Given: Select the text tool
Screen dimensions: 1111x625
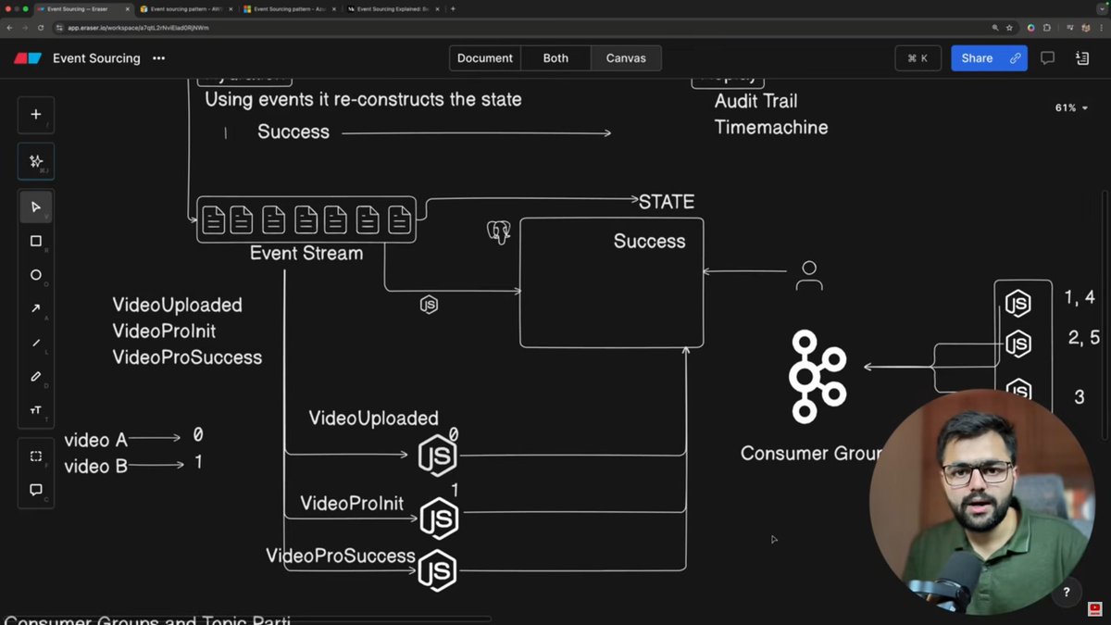Looking at the screenshot, I should click(x=35, y=410).
